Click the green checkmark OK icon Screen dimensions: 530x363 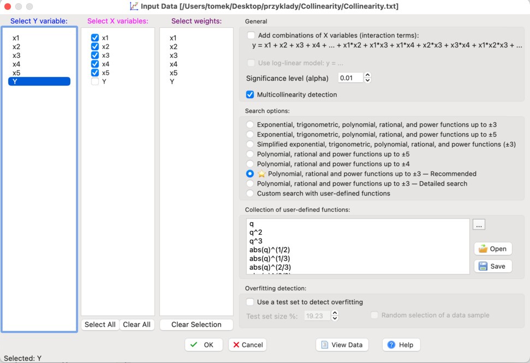tap(194, 344)
